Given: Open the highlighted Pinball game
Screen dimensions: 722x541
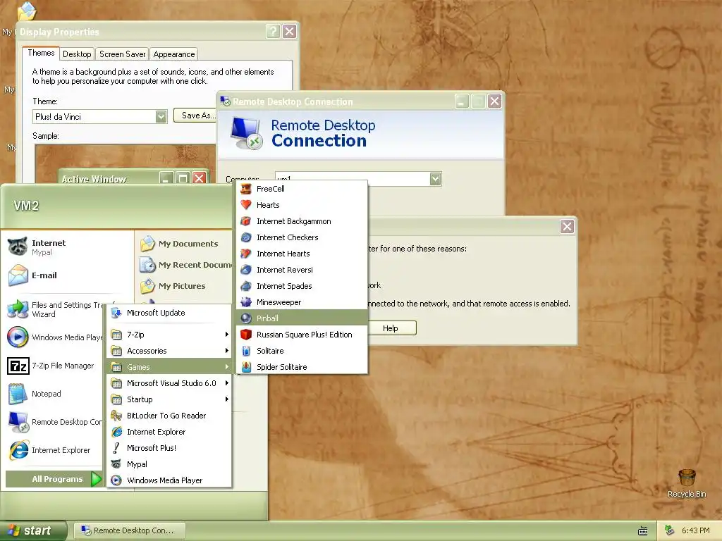Looking at the screenshot, I should tap(302, 318).
